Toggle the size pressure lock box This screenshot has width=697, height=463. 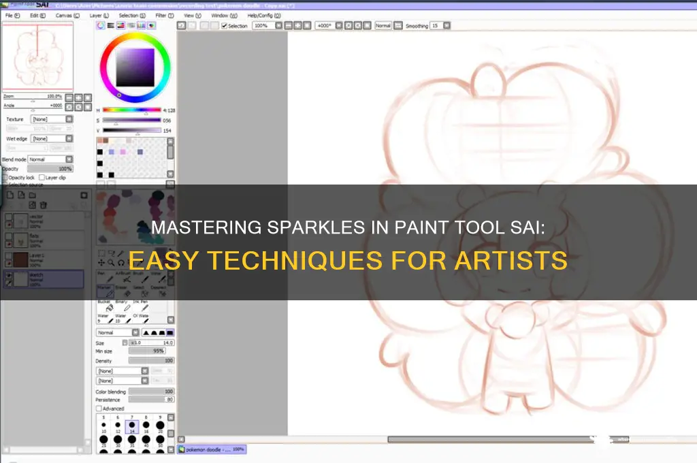tap(125, 342)
